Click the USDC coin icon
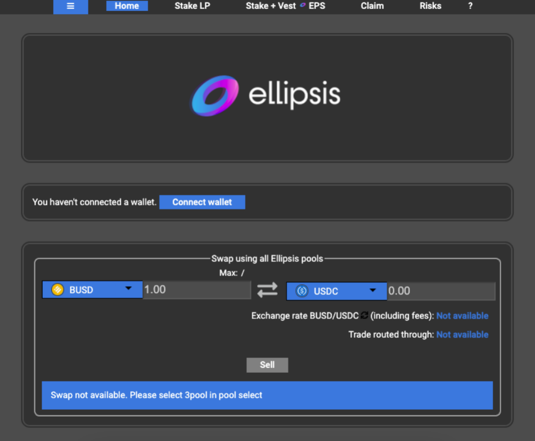The width and height of the screenshot is (535, 441). pos(302,291)
